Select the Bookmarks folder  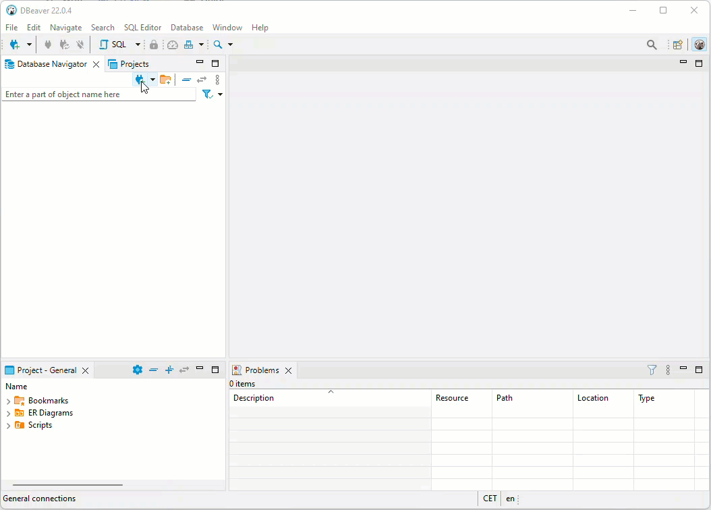(x=42, y=401)
